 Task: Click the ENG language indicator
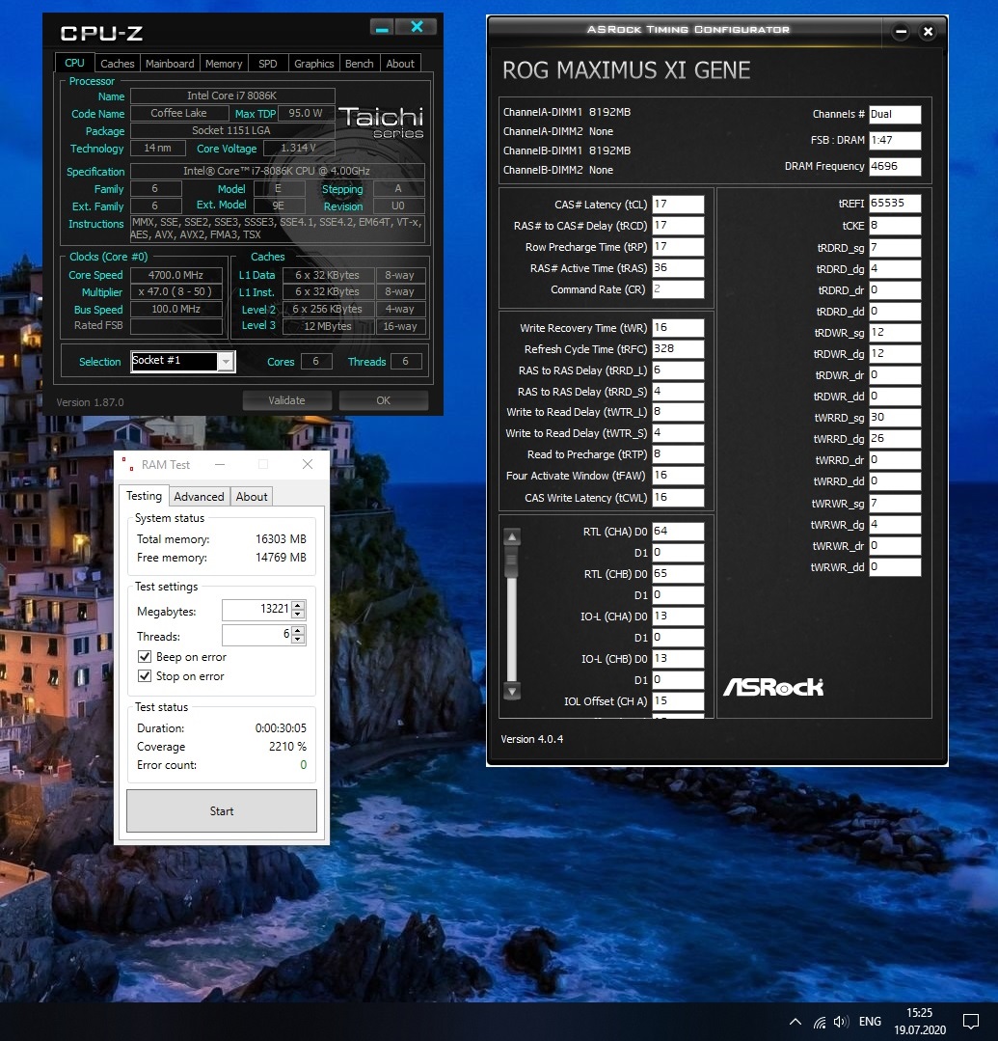coord(870,1022)
